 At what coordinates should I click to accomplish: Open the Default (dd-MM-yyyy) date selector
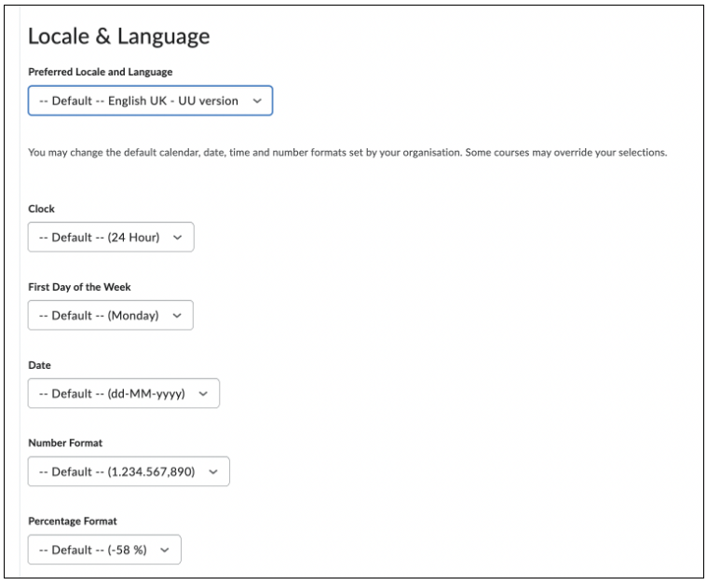(124, 393)
